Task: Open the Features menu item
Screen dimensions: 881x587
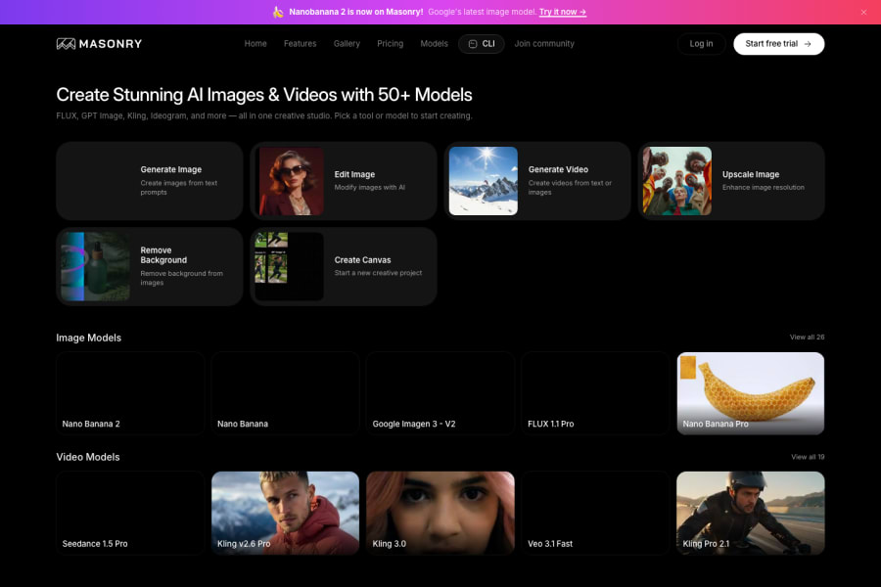Action: pos(301,44)
